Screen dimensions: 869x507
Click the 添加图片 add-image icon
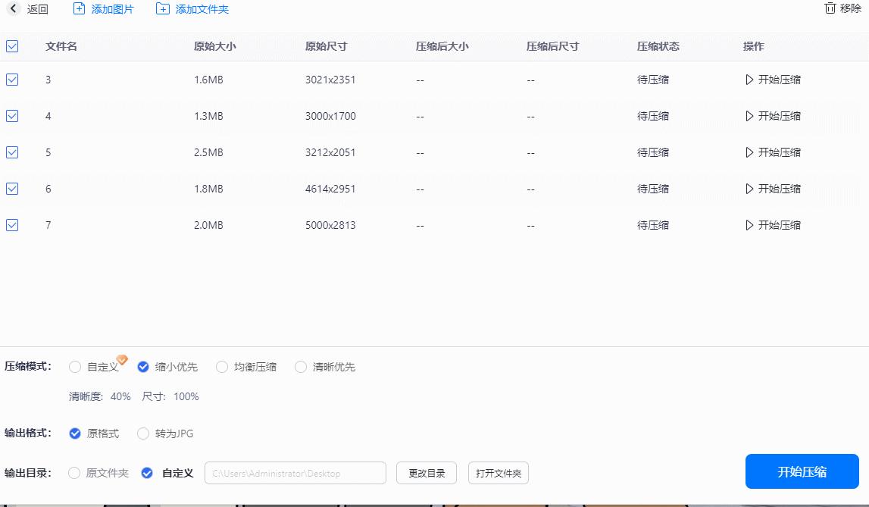tap(78, 9)
